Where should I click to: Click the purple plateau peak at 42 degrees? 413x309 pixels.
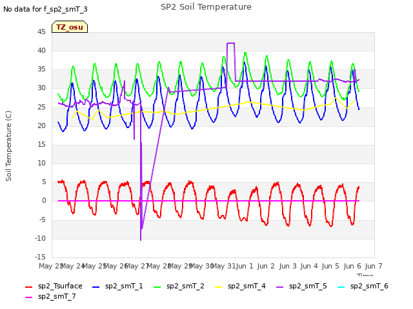tap(231, 43)
